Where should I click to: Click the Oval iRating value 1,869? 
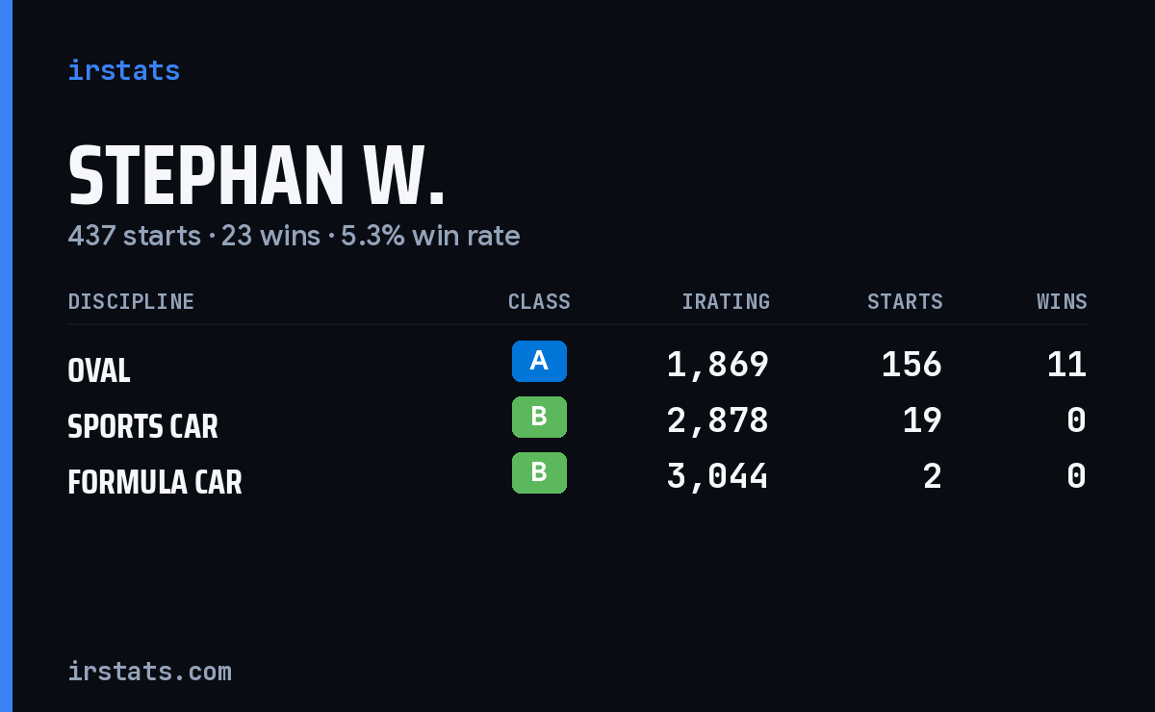(718, 365)
